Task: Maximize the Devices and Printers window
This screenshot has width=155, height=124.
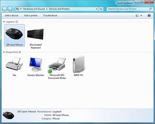Action: 142,2
